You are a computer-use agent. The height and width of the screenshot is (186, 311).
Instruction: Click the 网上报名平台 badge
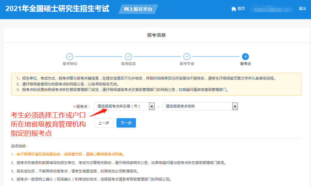pos(138,9)
